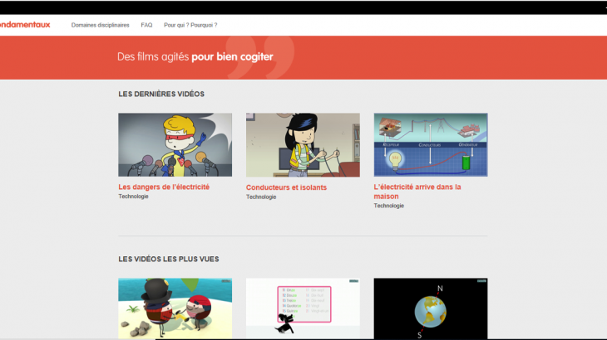Open the Domaines disciplinaires menu
Viewport: 607px width, 340px height.
[x=100, y=25]
